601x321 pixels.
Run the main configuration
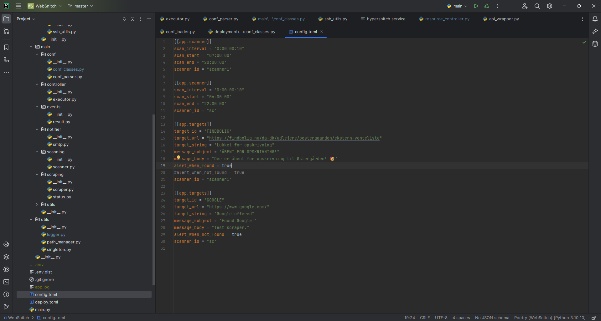tap(476, 6)
